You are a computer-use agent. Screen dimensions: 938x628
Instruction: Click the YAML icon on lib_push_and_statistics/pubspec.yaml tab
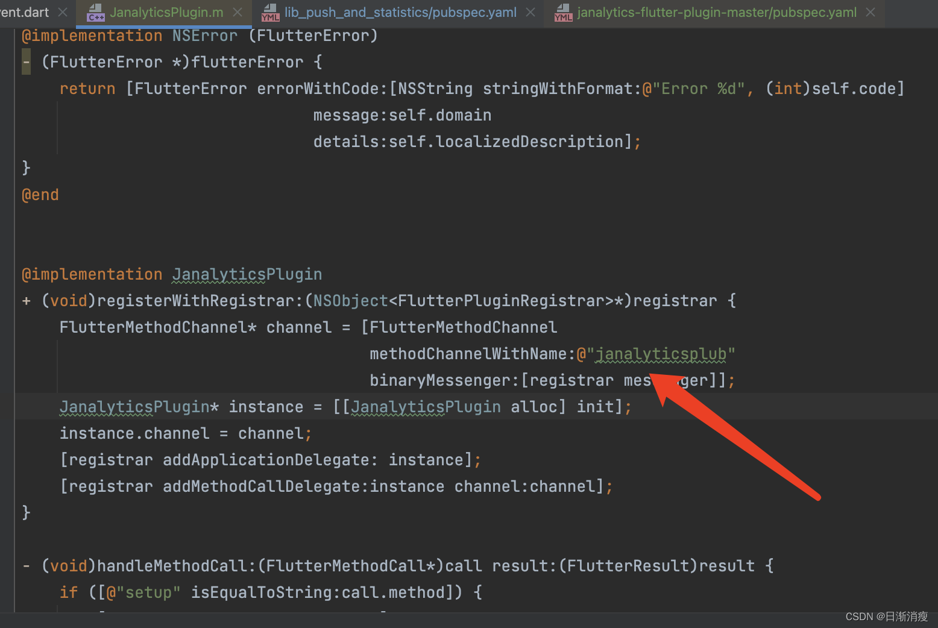pyautogui.click(x=270, y=12)
